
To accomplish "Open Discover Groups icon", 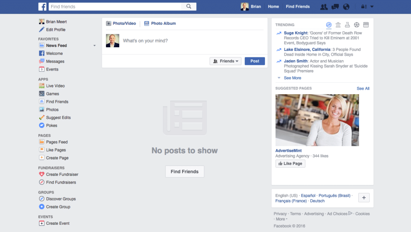I will (x=41, y=199).
